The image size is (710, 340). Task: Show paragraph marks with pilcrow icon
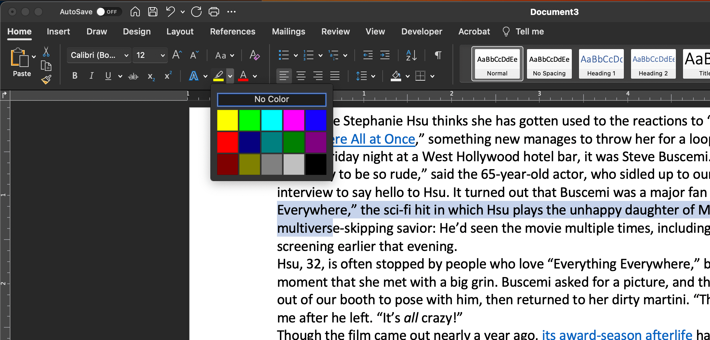click(438, 55)
